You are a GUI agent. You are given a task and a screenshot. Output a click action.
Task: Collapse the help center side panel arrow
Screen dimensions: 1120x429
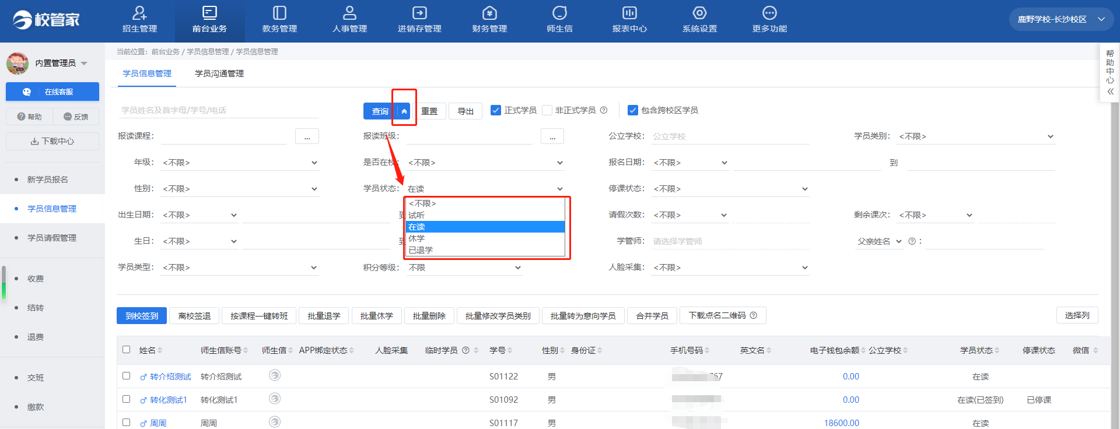click(x=1110, y=92)
